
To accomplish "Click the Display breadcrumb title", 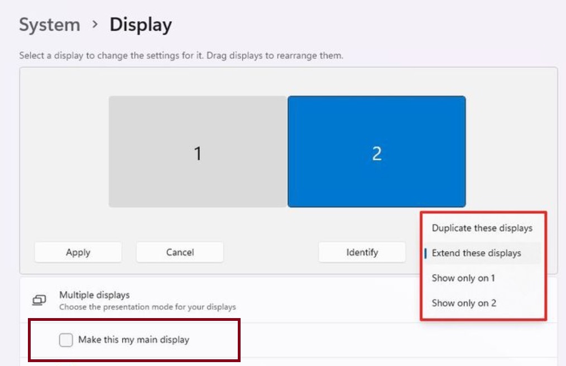I will pyautogui.click(x=141, y=25).
